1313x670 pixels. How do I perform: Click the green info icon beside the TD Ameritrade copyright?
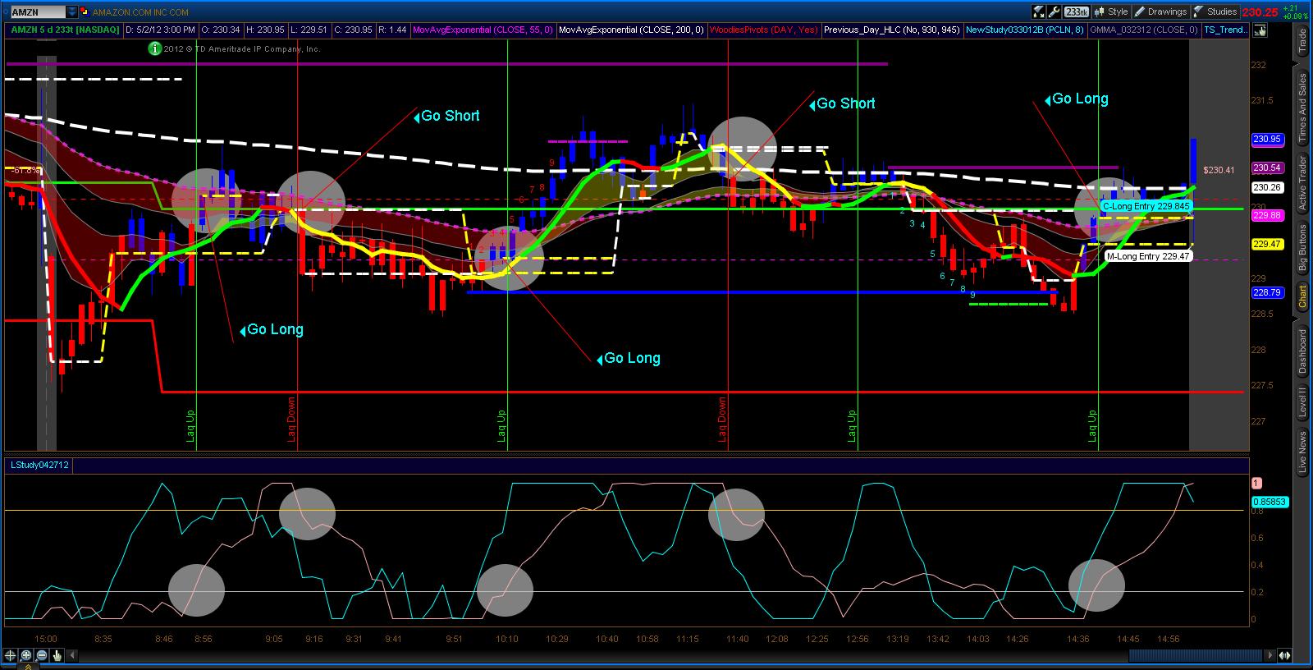tap(154, 48)
